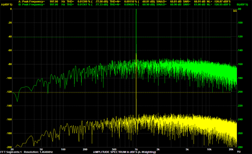The image size is (252, 154).
Task: Select channel A SINAD reading 60.81 dB
Action: click(176, 2)
